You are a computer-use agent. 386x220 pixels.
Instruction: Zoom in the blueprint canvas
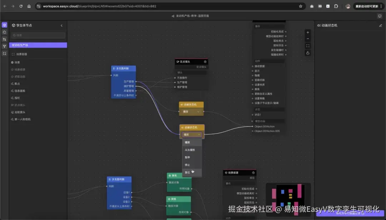308,32
